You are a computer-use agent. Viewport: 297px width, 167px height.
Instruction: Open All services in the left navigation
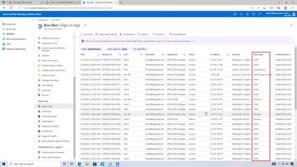[x=11, y=29]
